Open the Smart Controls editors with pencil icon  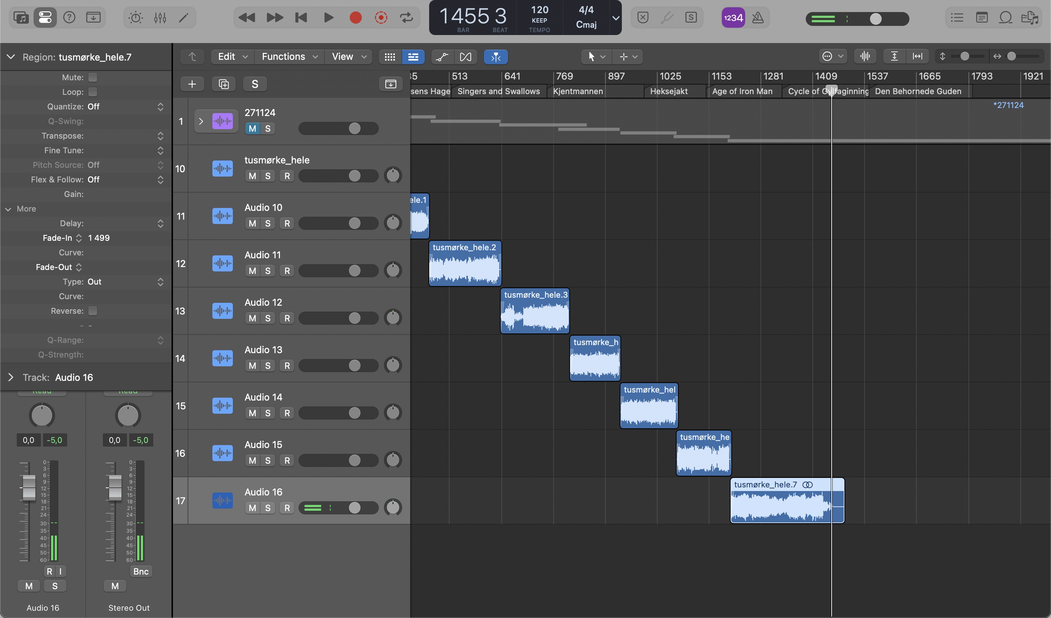tap(184, 18)
